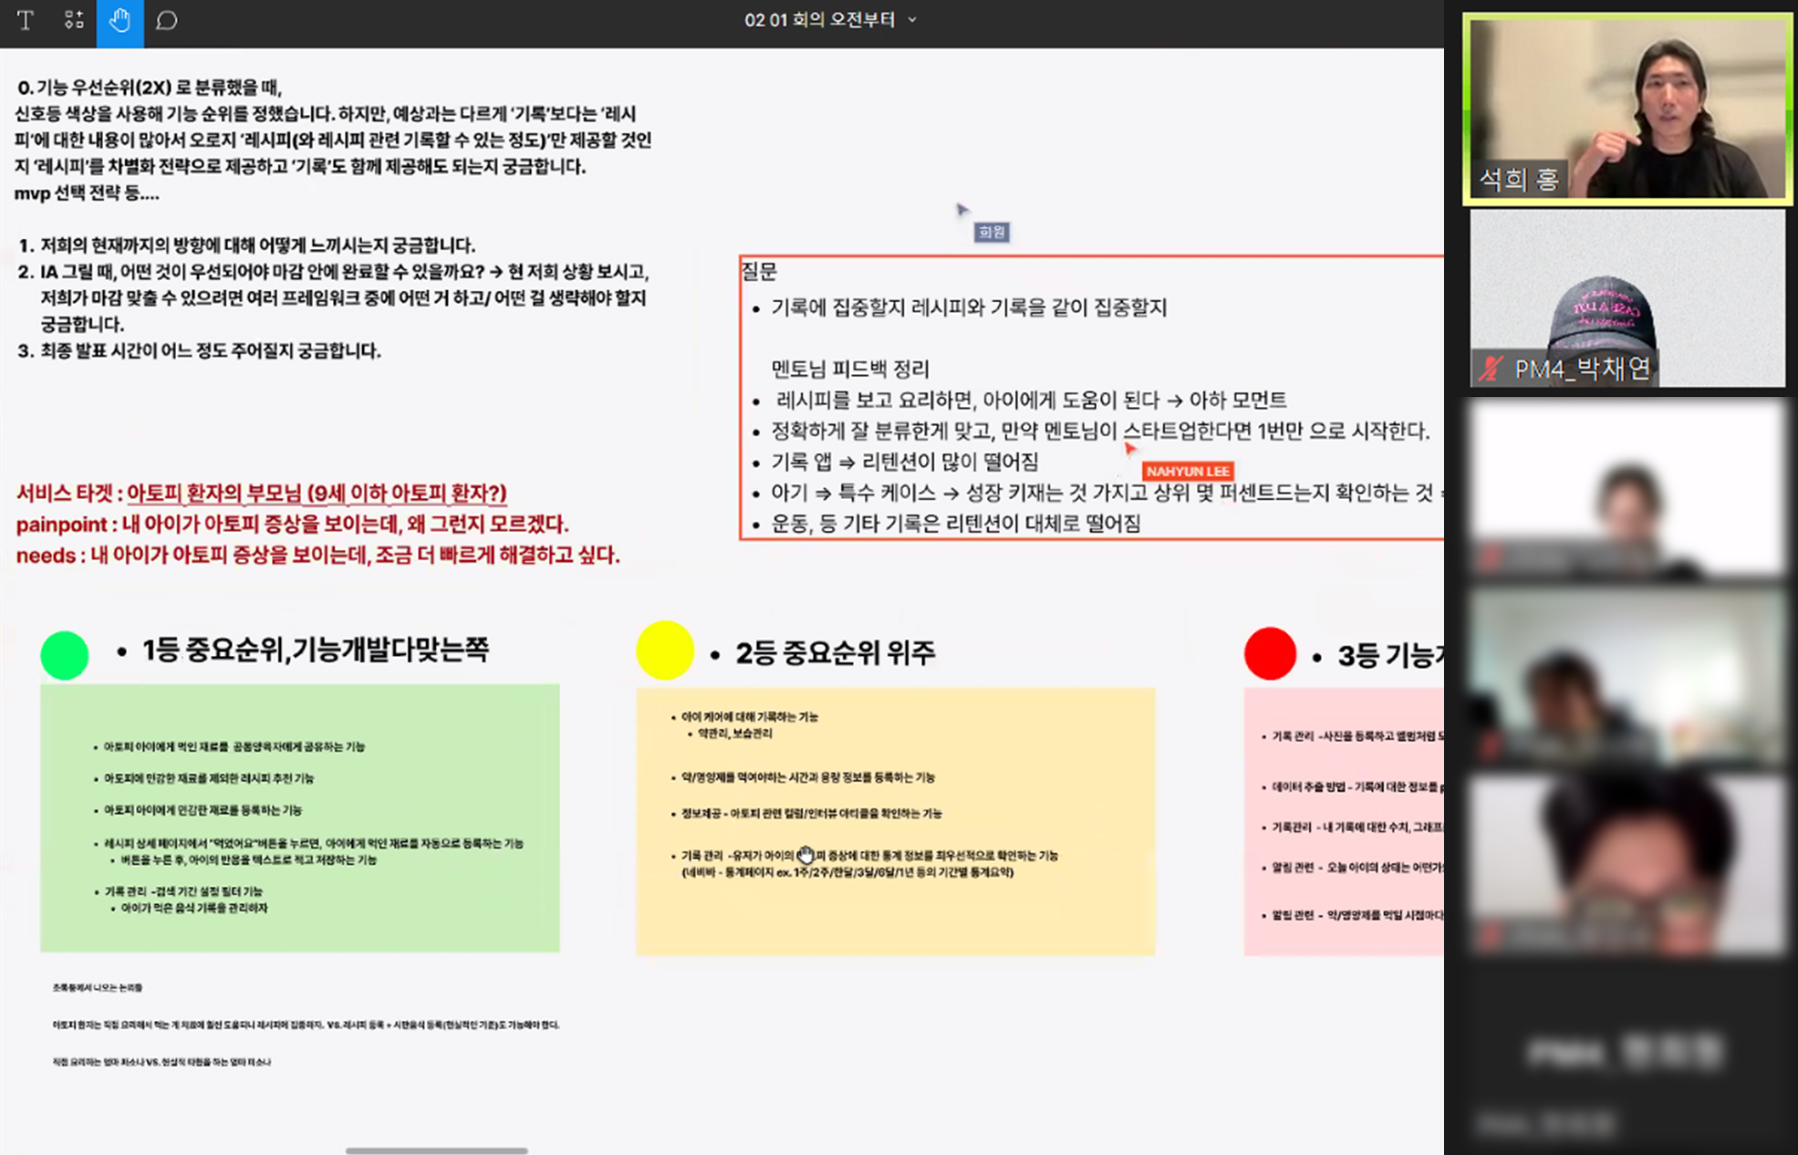Select 석희 홍 speaker video thumbnail
The width and height of the screenshot is (1798, 1155).
[1627, 108]
